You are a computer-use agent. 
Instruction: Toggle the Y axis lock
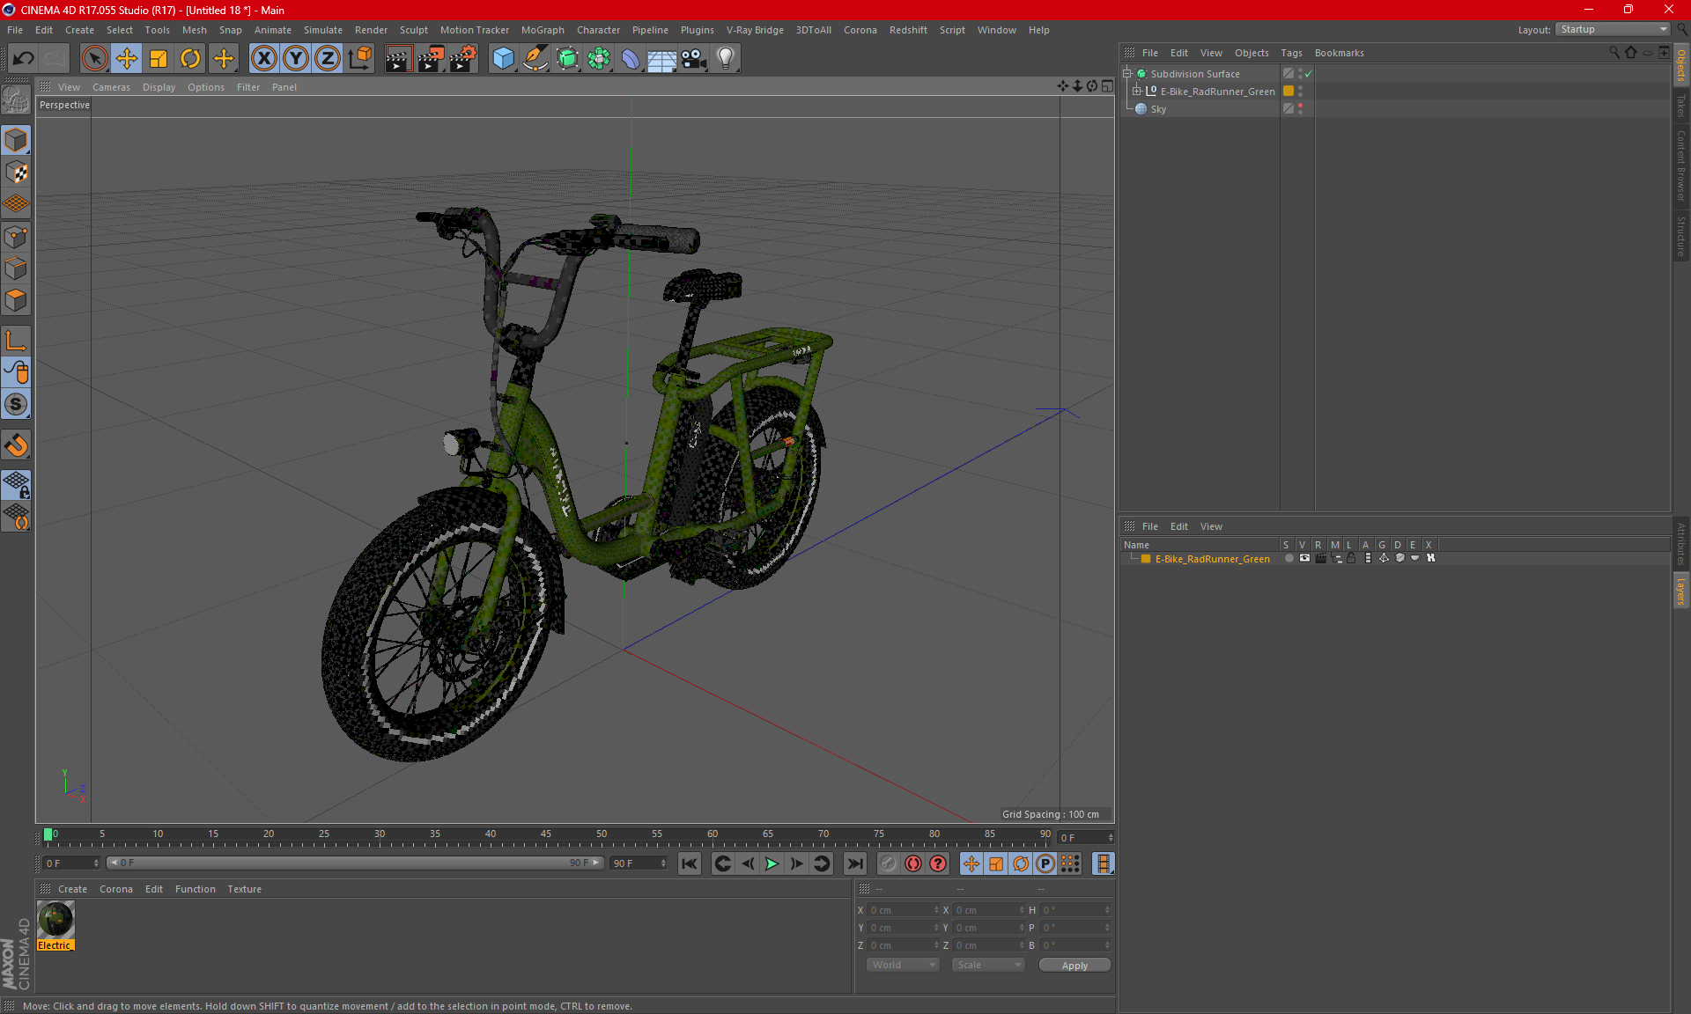tap(296, 59)
